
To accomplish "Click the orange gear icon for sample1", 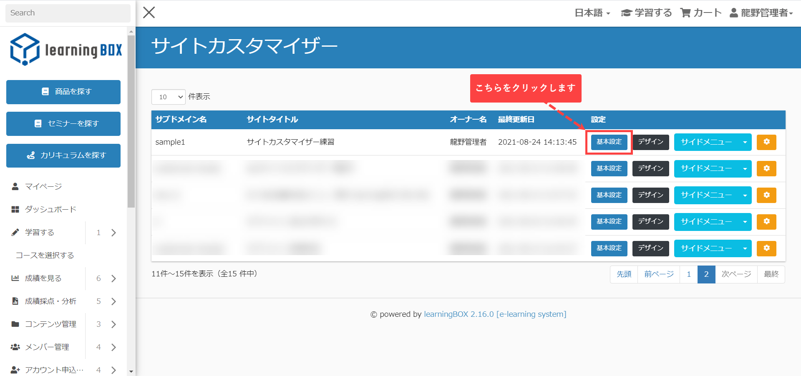I will click(766, 142).
